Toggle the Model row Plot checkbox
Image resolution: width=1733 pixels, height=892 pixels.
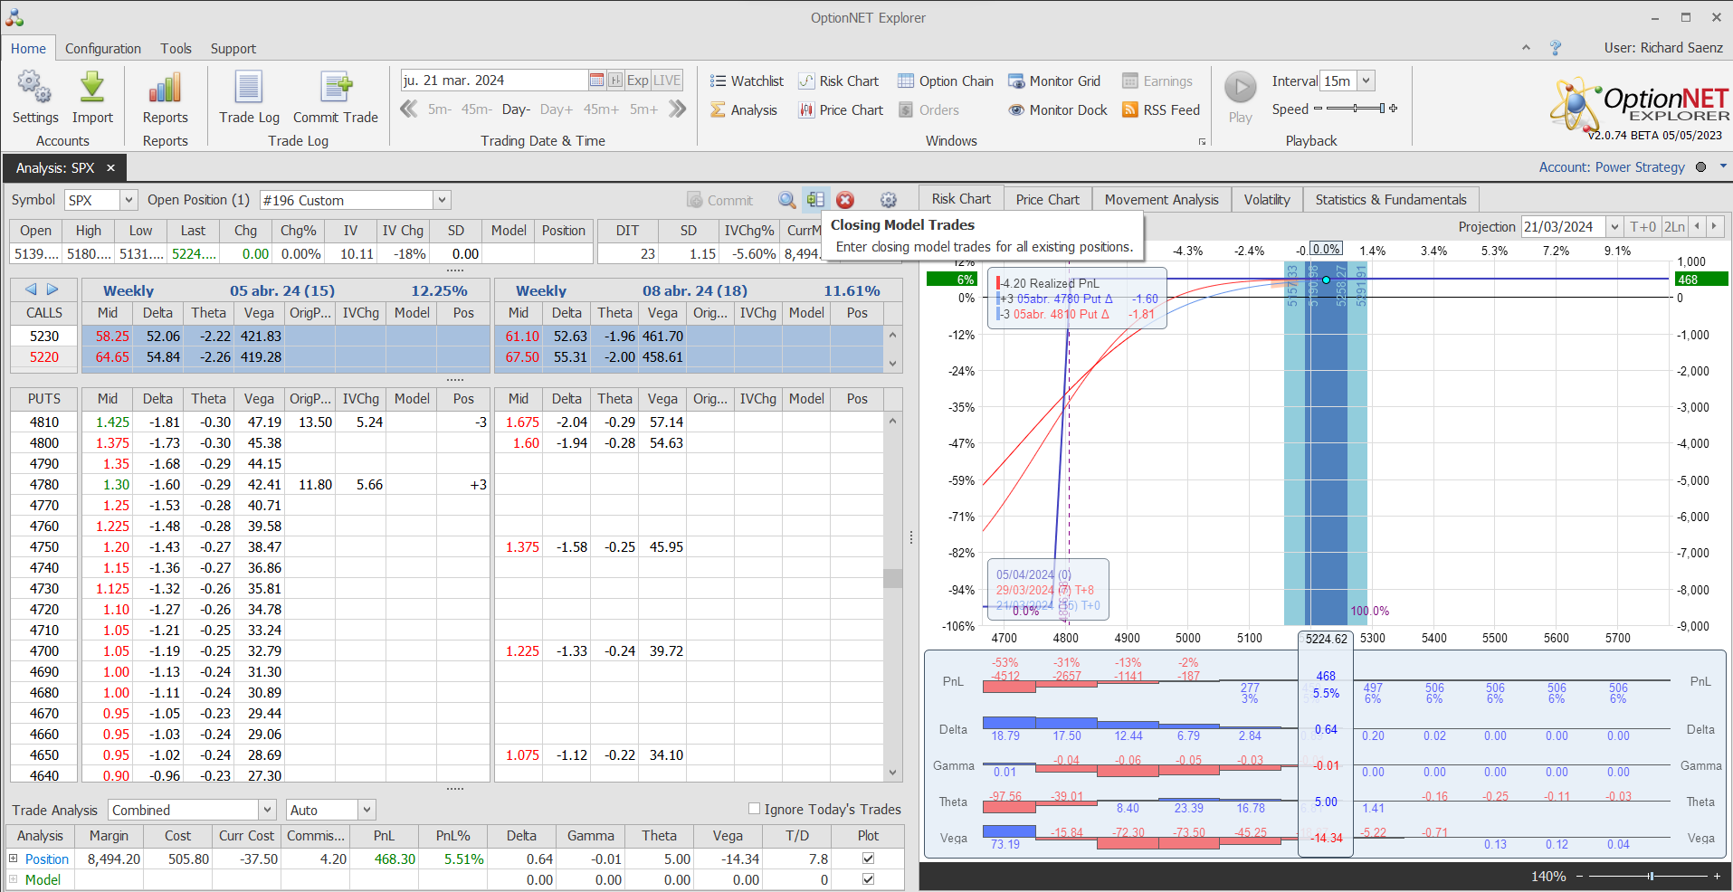click(x=868, y=879)
